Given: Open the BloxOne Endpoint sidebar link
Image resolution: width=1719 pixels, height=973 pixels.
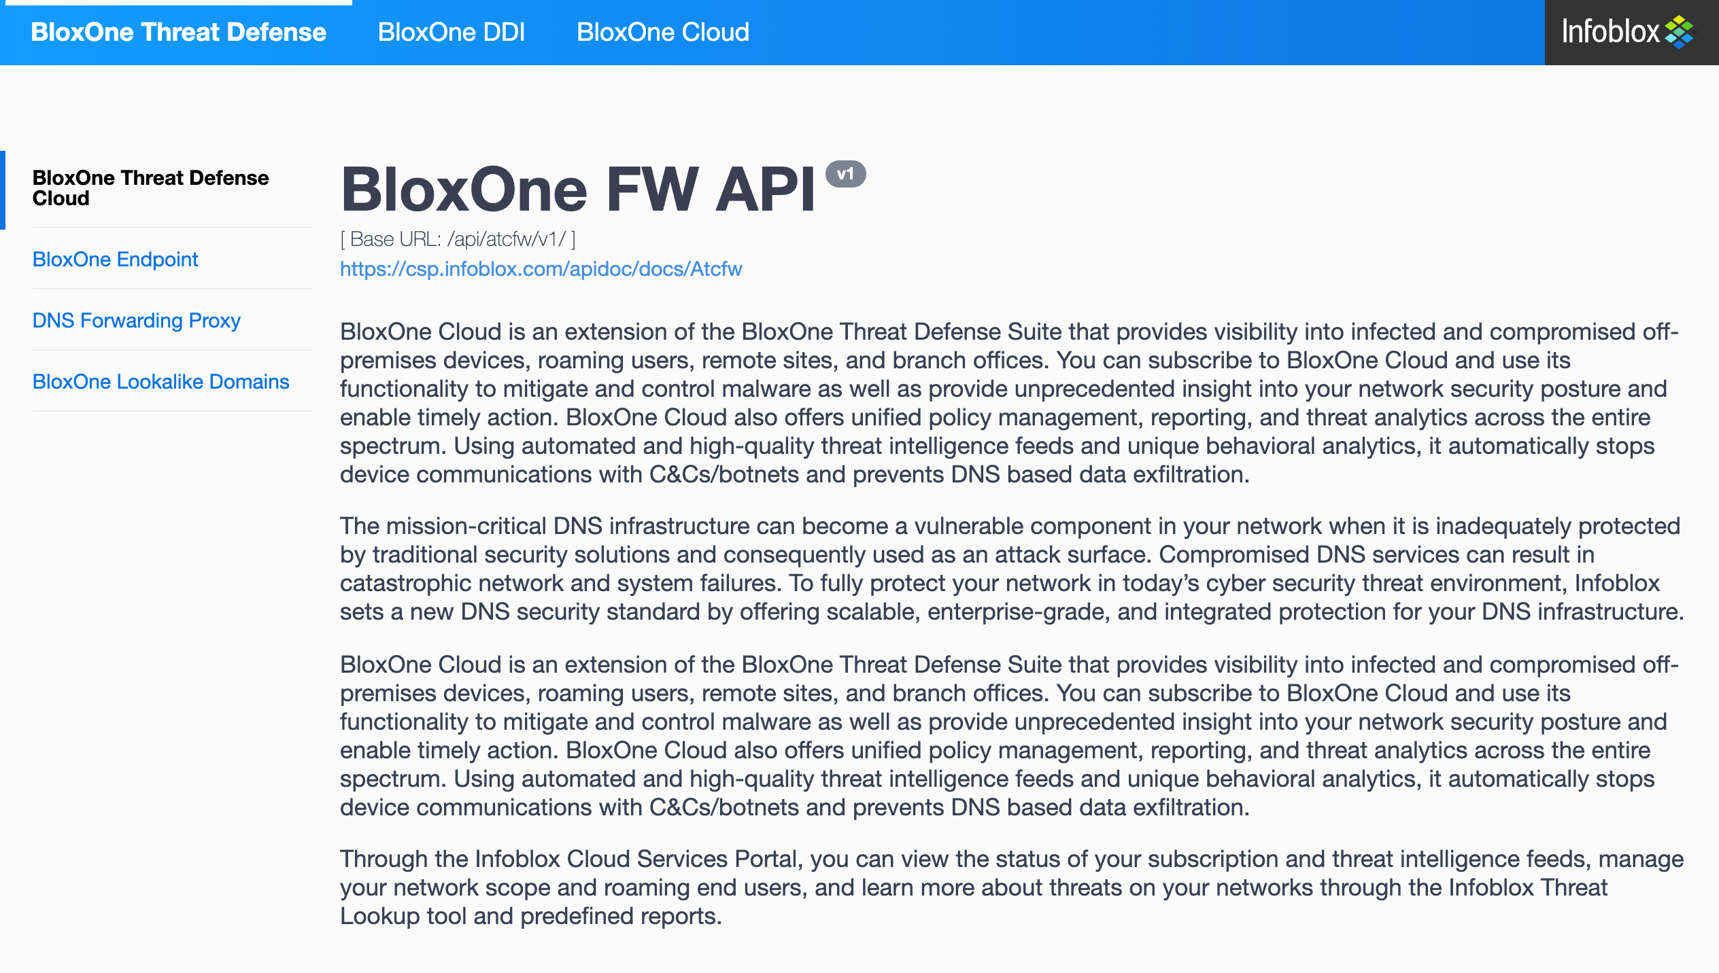Looking at the screenshot, I should (x=115, y=260).
